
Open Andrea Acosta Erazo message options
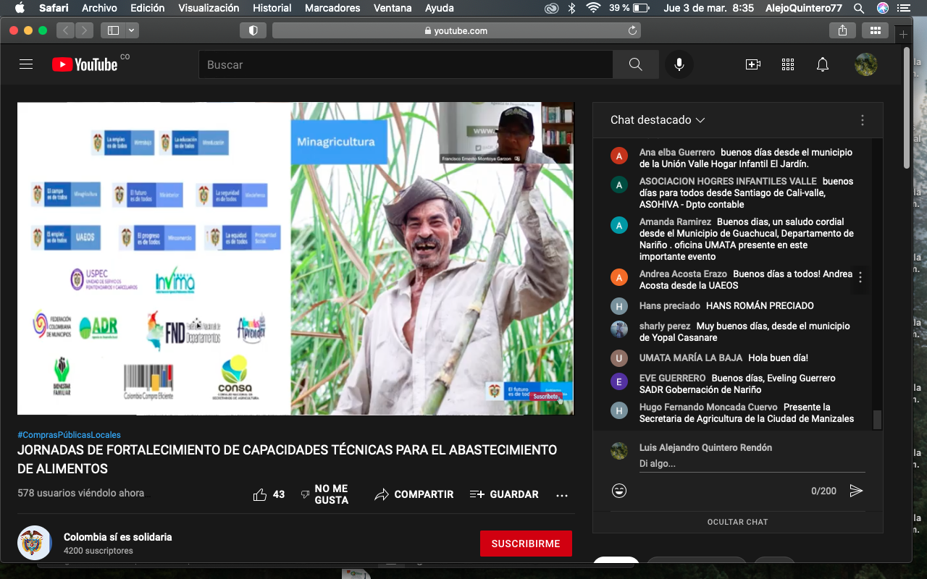point(860,277)
